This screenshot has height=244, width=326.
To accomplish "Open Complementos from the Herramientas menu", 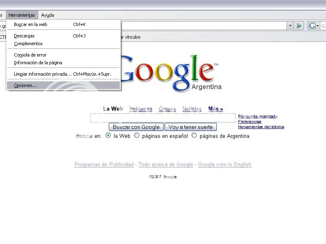I will coord(64,44).
